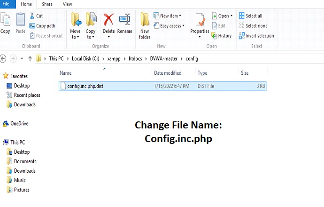The image size is (324, 207).
Task: Create a New folder
Action: [145, 26]
